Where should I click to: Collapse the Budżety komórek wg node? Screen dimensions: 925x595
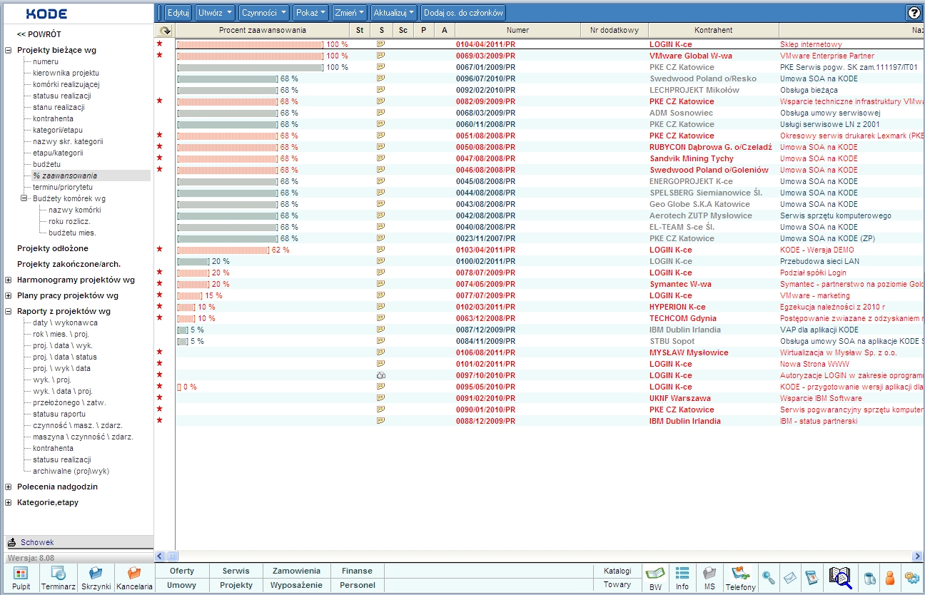point(24,198)
